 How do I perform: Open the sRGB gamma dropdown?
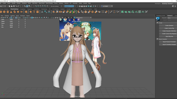[x=84, y=18]
